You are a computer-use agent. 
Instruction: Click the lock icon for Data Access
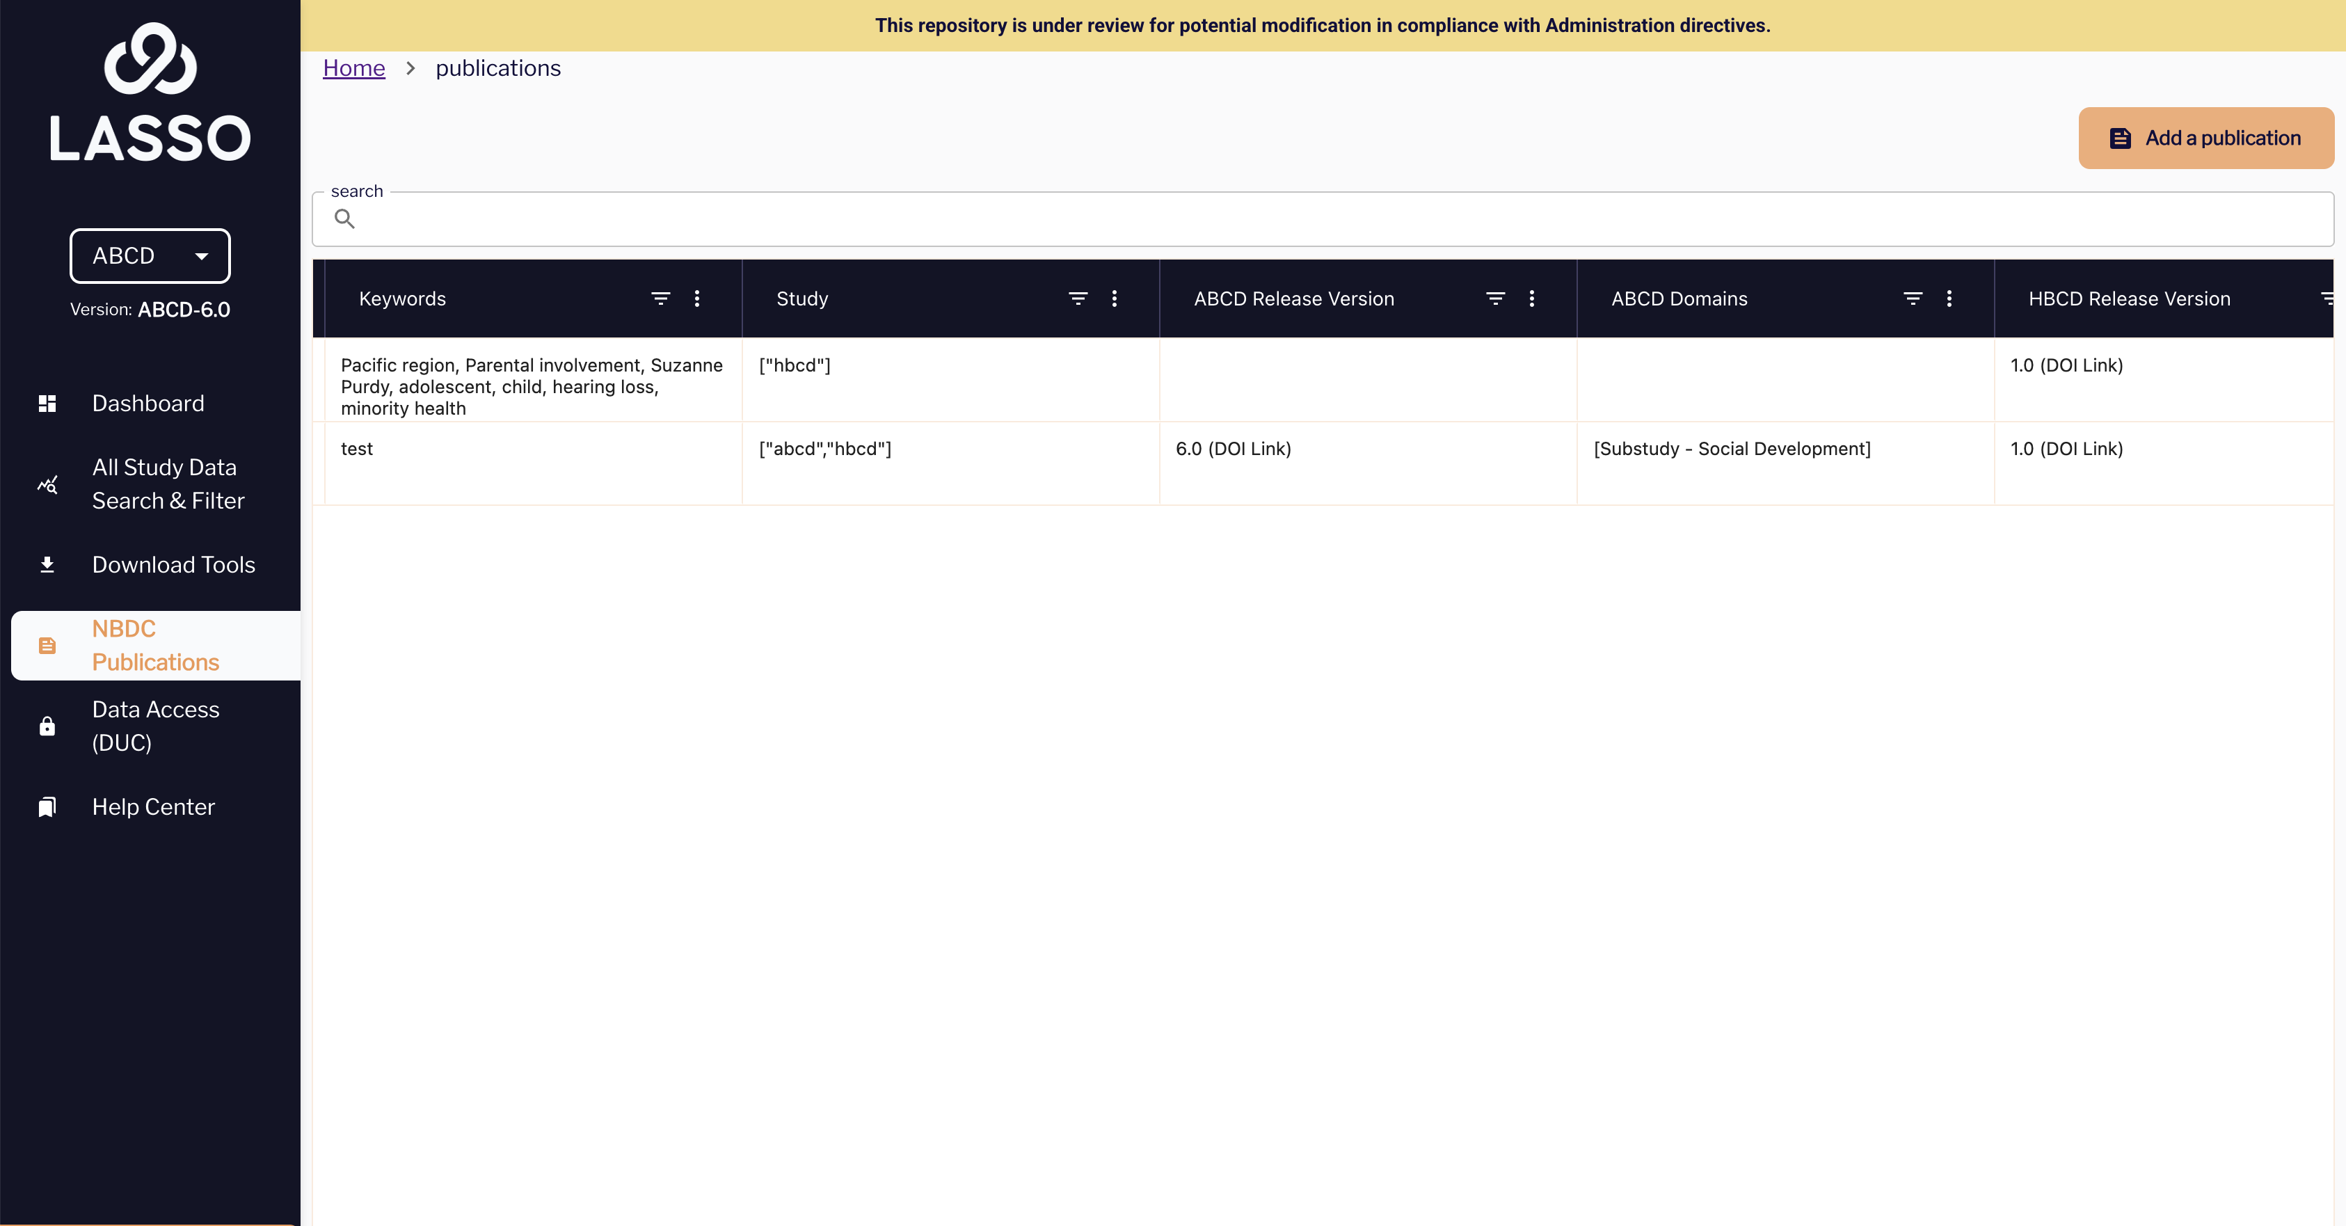tap(47, 726)
